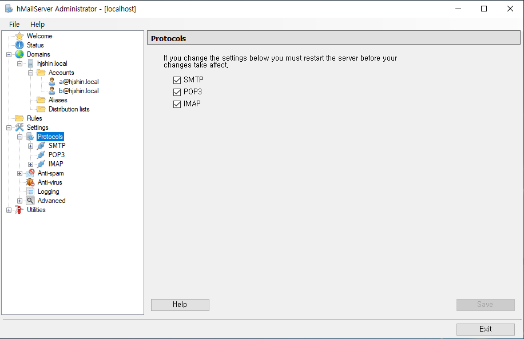The width and height of the screenshot is (524, 339).
Task: Click the IMAP plug icon in tree
Action: (41, 163)
